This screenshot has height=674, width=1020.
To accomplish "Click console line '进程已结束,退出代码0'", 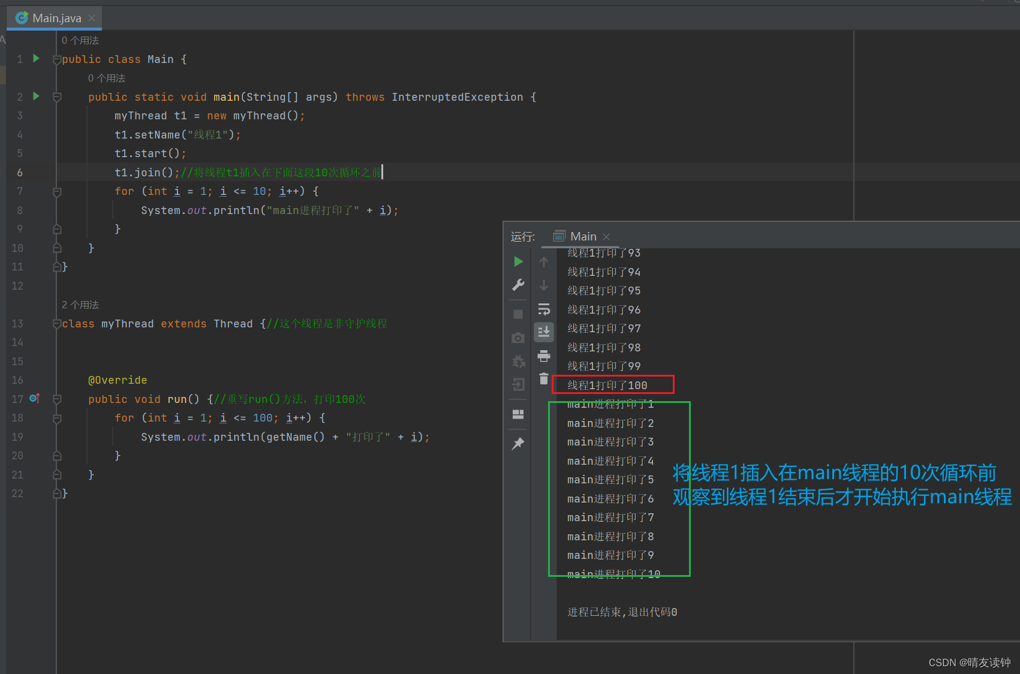I will (622, 612).
